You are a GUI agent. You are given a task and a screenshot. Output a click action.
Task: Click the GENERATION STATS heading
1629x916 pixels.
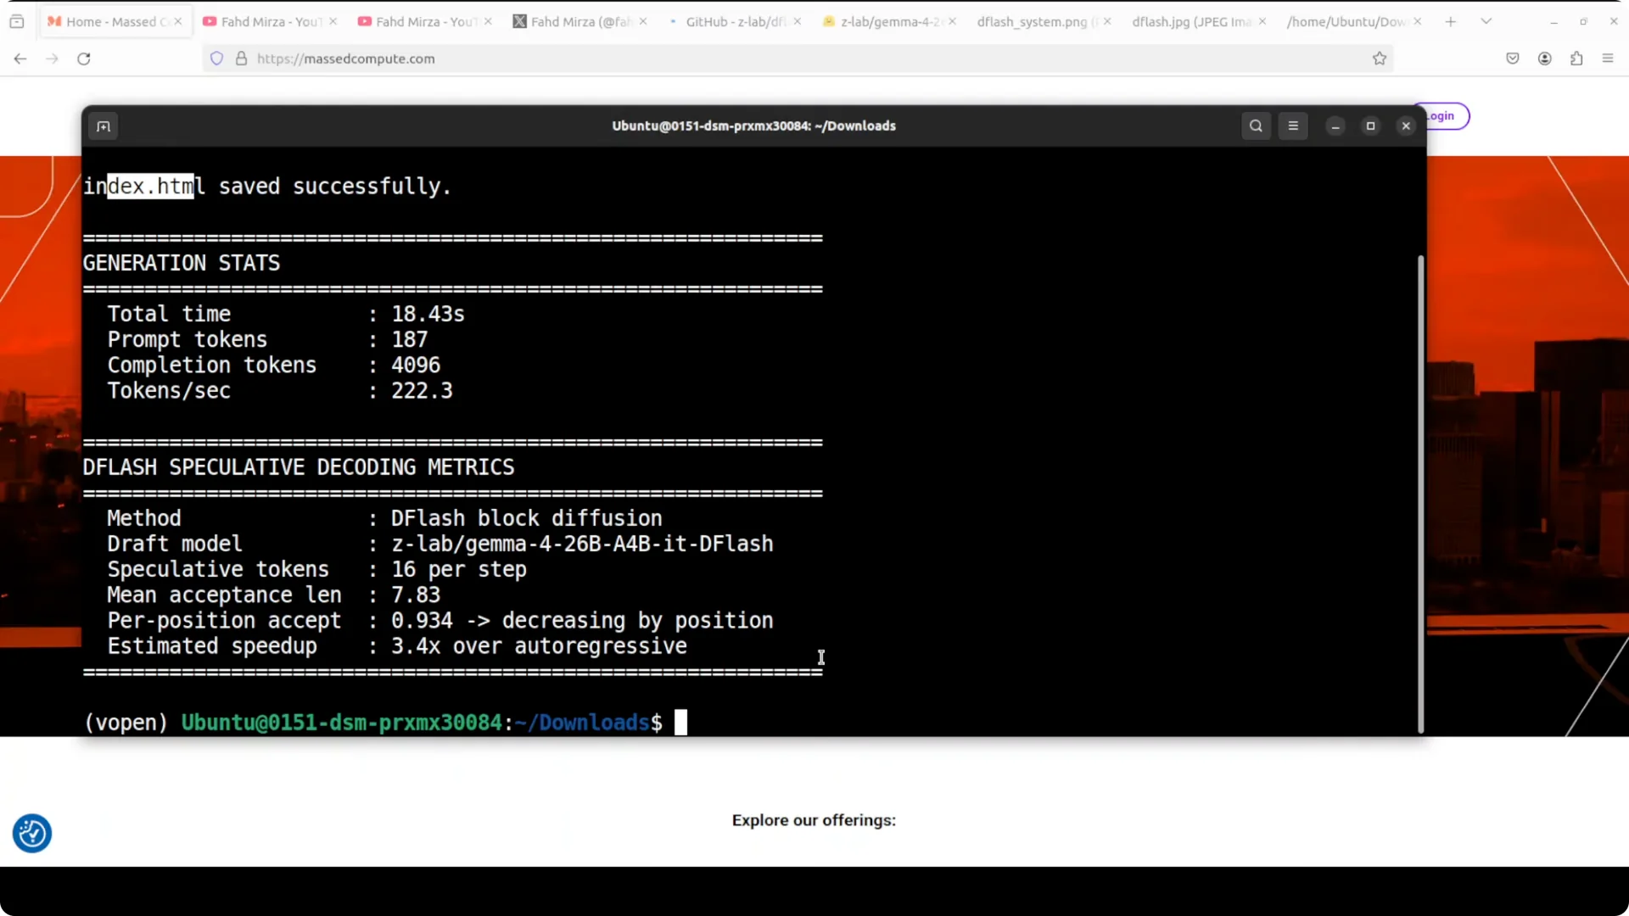[182, 264]
